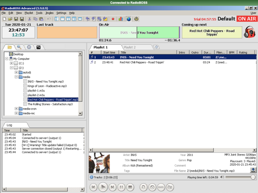258x193 pixels.
Task: Click the ON AIR status button
Action: point(247,19)
